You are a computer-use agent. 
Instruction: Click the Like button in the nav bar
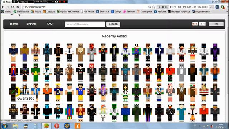click(x=216, y=24)
